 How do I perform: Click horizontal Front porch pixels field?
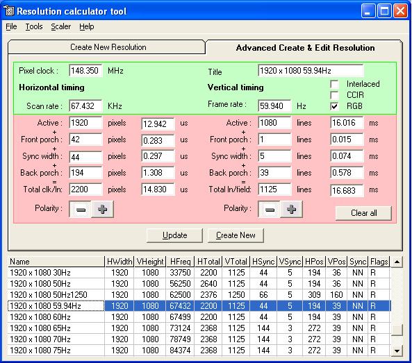point(85,140)
